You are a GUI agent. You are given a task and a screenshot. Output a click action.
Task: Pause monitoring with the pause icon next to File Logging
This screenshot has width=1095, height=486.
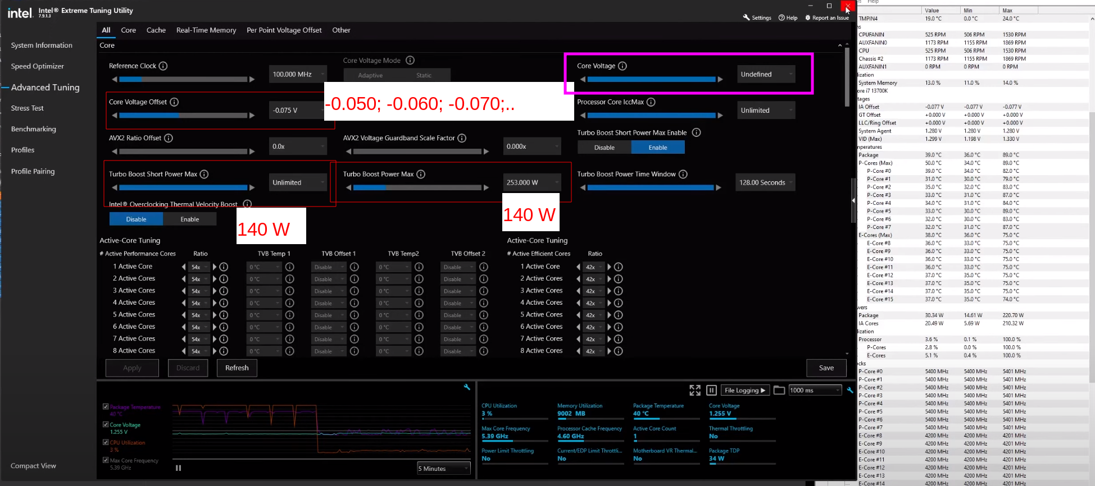tap(711, 390)
